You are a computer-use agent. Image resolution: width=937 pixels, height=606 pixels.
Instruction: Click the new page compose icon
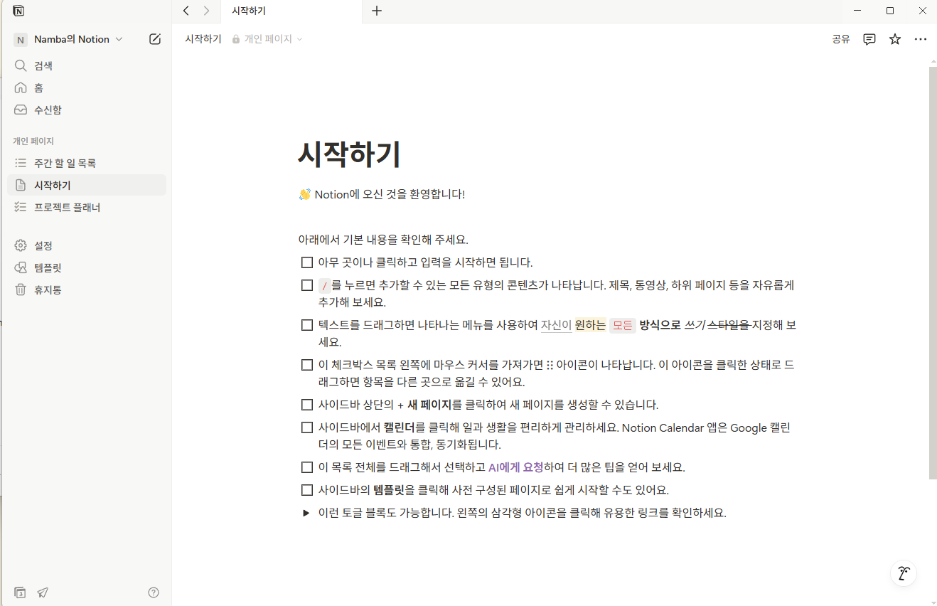pos(155,39)
